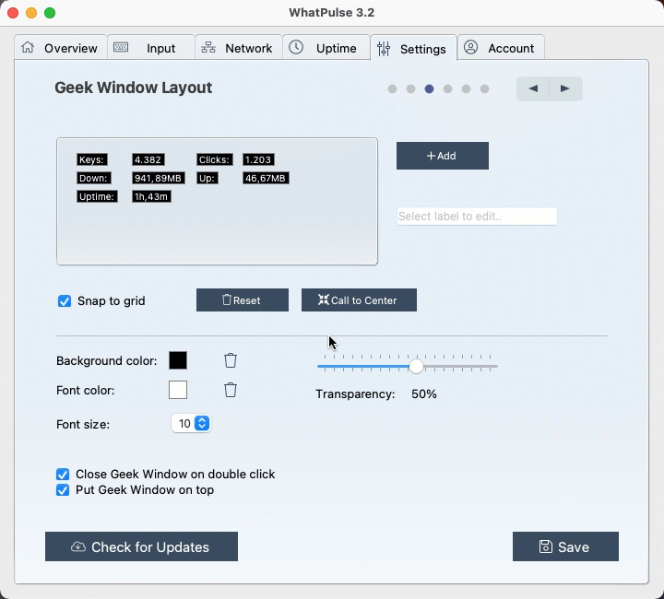Click trash icon next to Background color
Image resolution: width=664 pixels, height=599 pixels.
pos(231,360)
